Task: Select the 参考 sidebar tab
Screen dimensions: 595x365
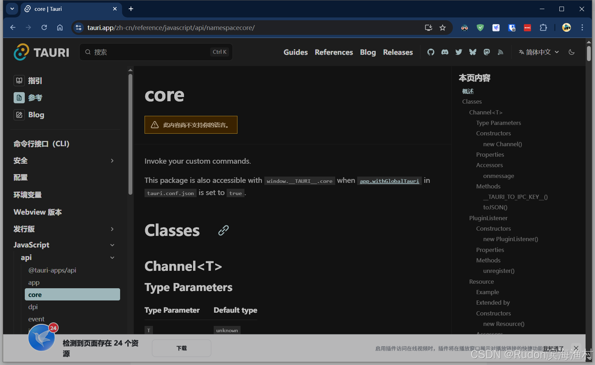Action: (28, 98)
